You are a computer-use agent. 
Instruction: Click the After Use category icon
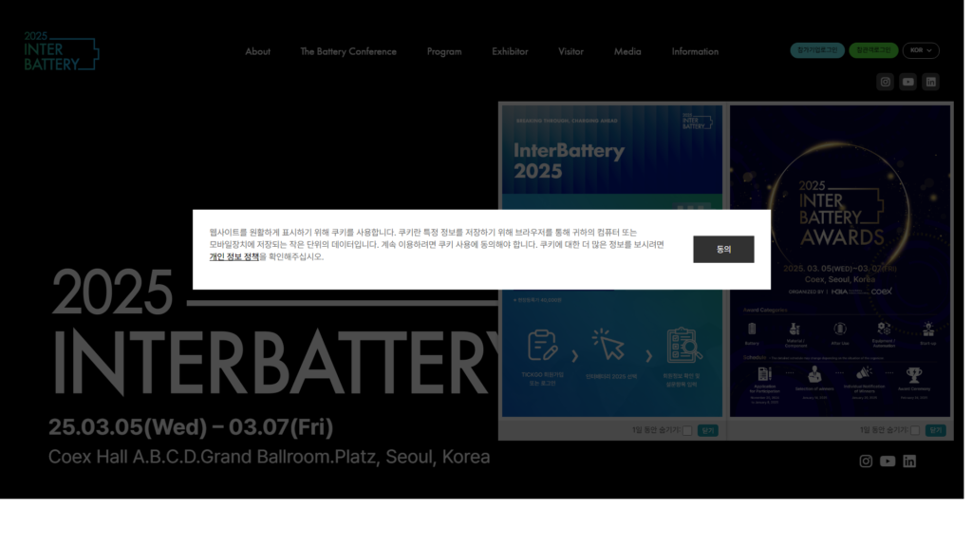(x=840, y=329)
